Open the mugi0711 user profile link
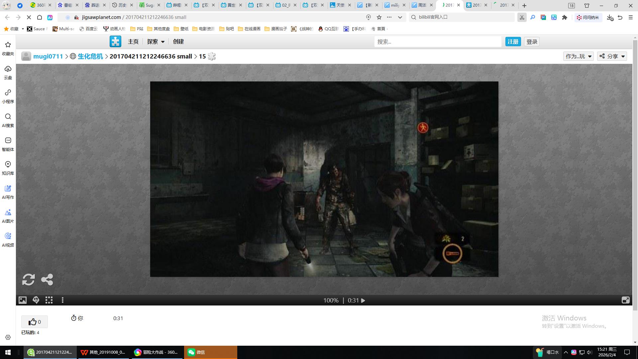638x359 pixels. point(48,56)
